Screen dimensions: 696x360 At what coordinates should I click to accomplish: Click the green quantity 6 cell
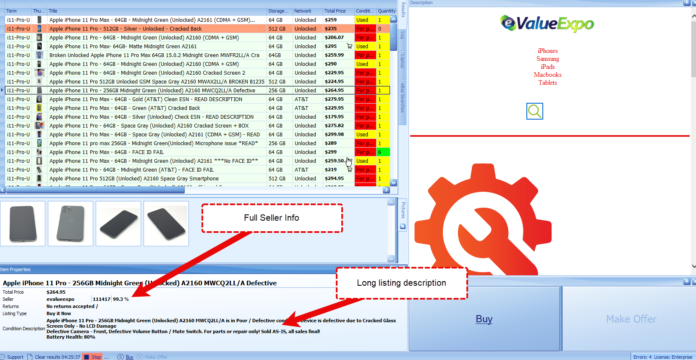coord(383,152)
